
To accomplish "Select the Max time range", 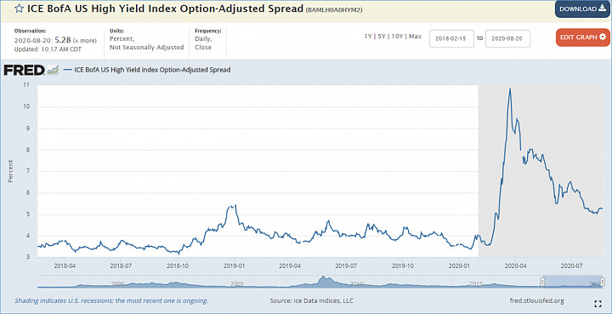I will pos(416,37).
